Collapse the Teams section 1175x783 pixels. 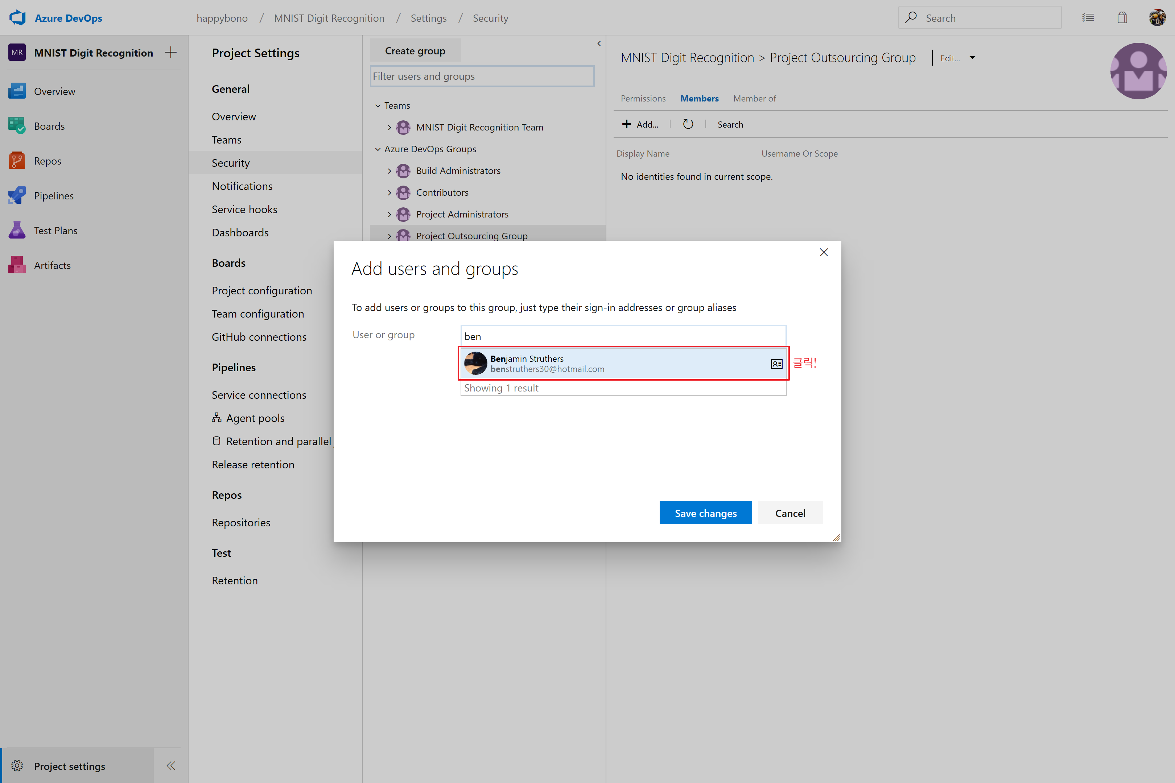pos(378,105)
